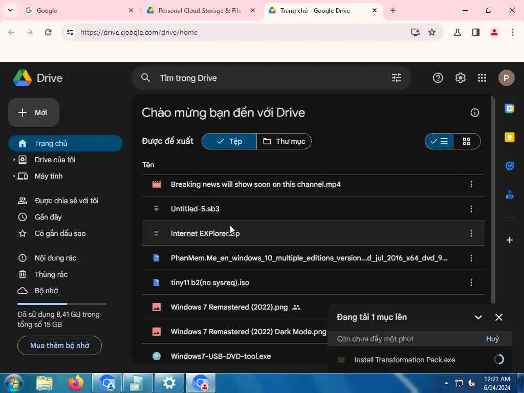Select the Tệp filter chip
This screenshot has height=393, width=524.
coord(229,141)
